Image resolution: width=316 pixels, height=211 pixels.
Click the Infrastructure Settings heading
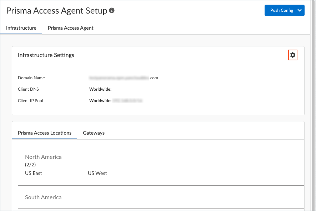tap(46, 55)
